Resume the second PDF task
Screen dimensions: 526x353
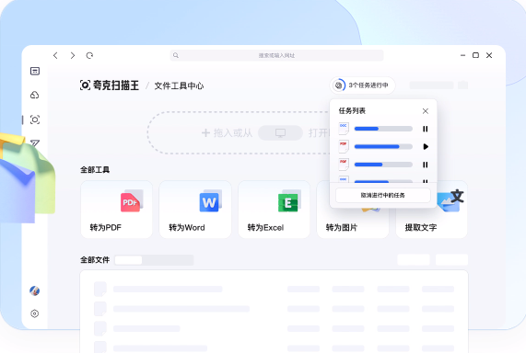[426, 146]
